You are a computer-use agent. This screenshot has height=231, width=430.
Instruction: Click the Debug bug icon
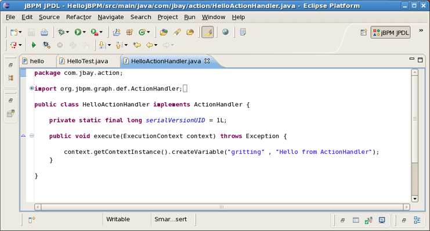point(61,32)
